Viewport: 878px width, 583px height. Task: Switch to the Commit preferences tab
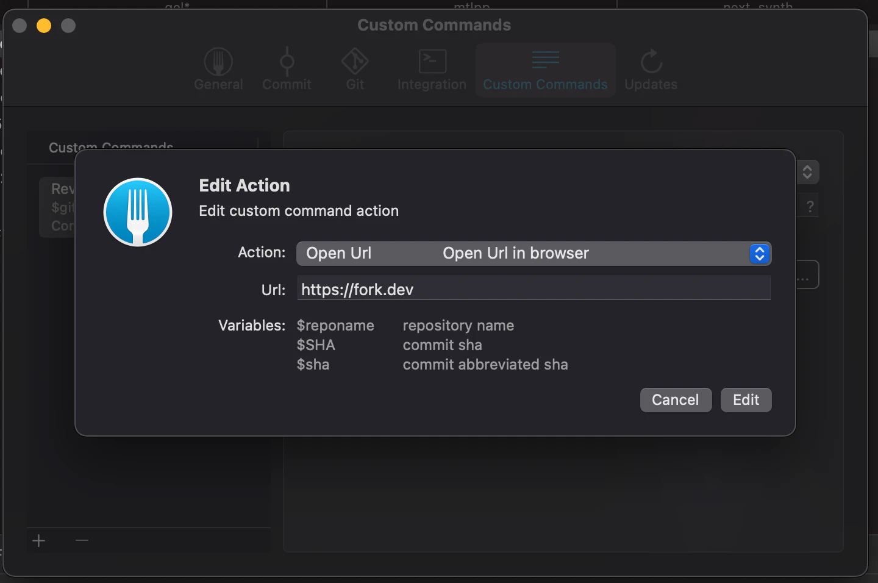(287, 70)
